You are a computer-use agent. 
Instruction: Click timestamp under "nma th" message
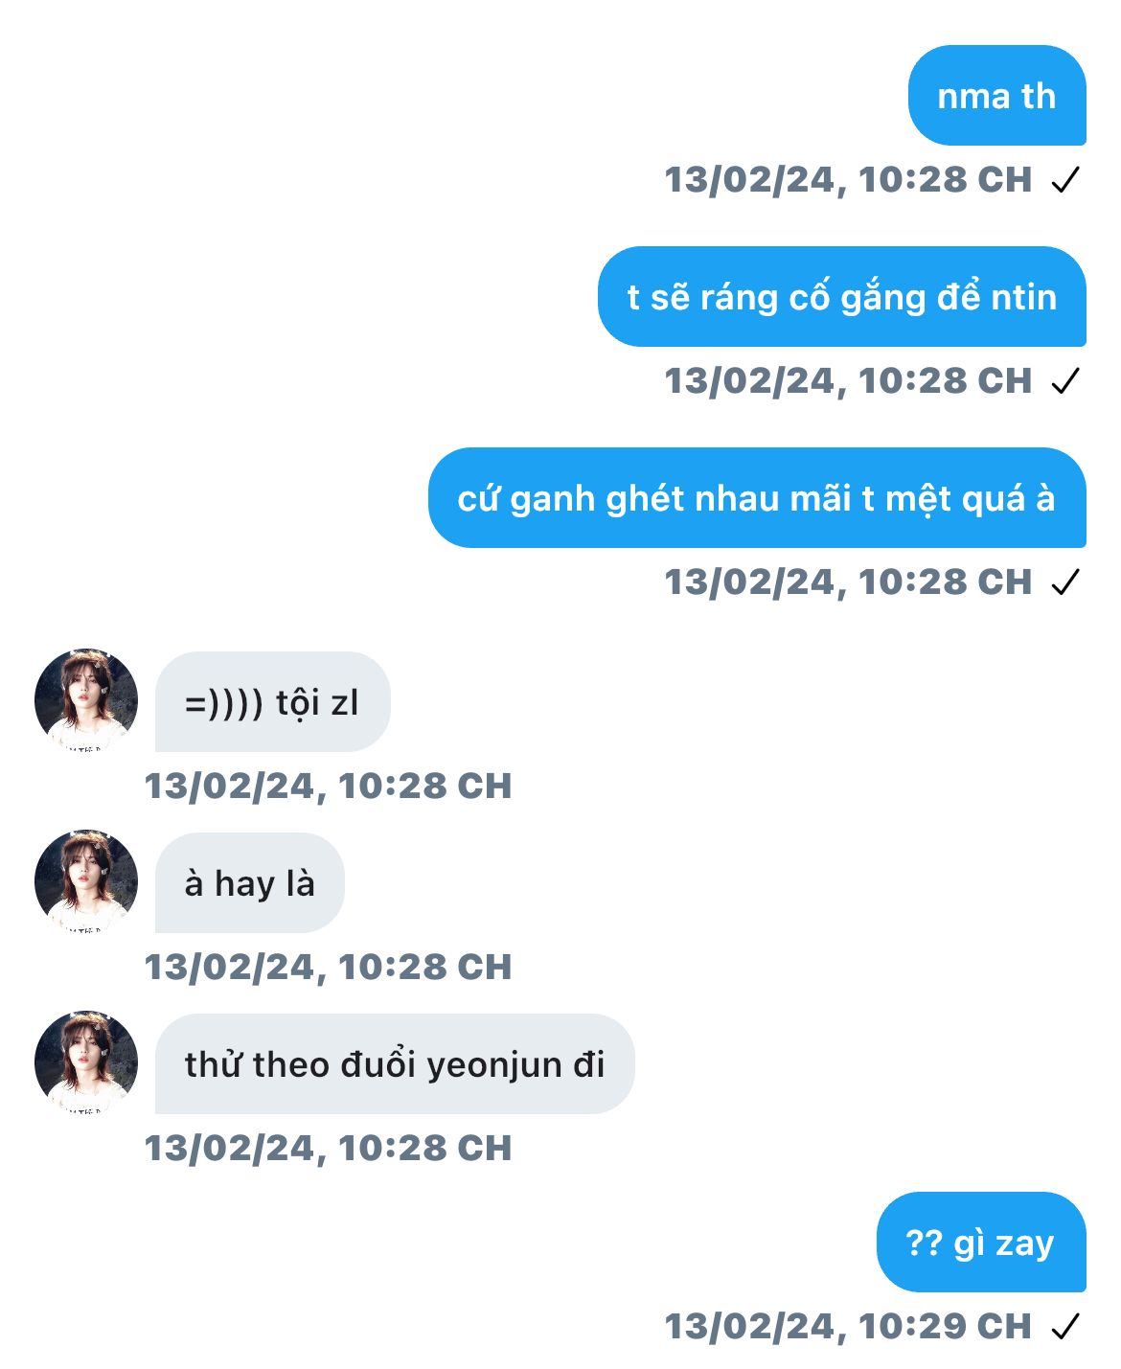848,179
